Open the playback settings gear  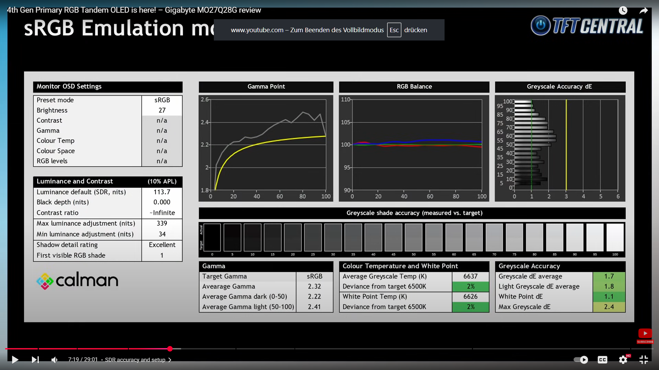point(623,360)
